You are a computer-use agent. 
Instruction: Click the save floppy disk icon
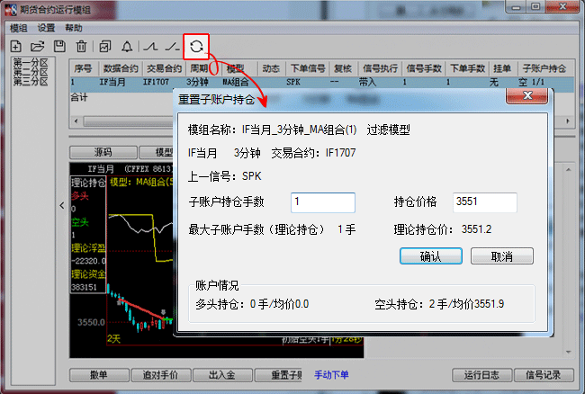[x=59, y=46]
